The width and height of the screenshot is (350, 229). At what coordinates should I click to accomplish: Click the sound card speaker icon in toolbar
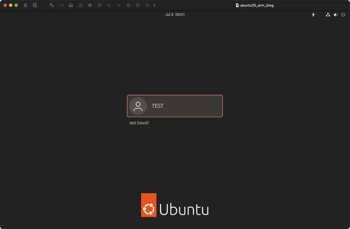coord(90,5)
